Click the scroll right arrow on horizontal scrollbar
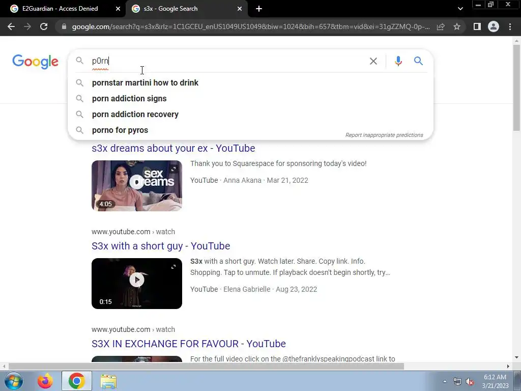The width and height of the screenshot is (521, 391). coord(508,366)
